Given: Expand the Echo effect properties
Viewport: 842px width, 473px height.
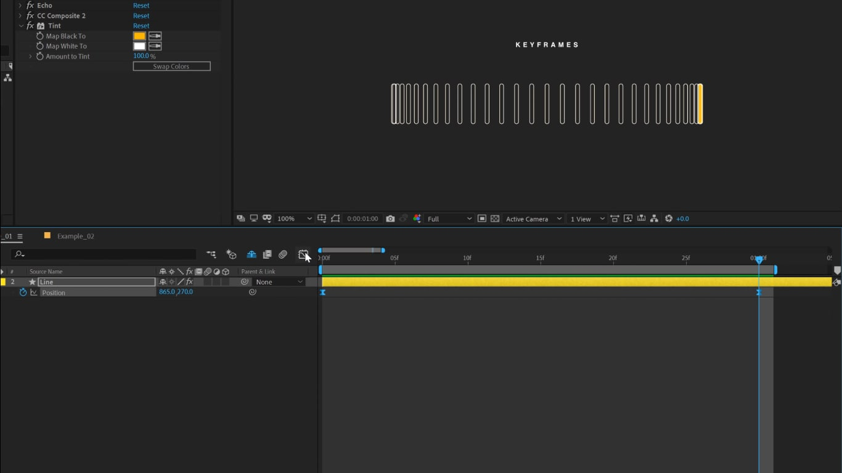Looking at the screenshot, I should click(20, 5).
